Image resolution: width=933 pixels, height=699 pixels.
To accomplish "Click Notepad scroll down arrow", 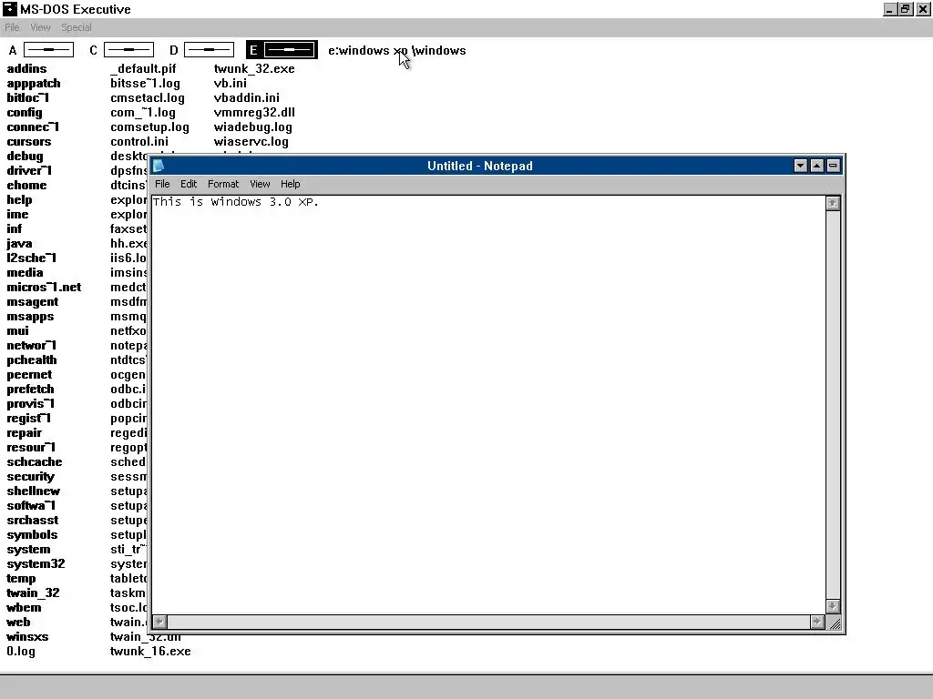I will [833, 606].
